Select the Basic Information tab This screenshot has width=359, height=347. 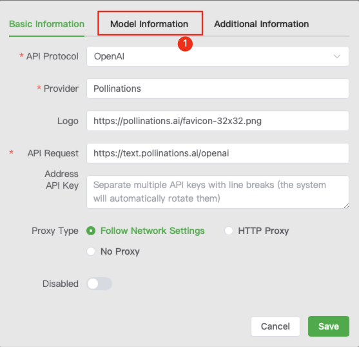46,24
